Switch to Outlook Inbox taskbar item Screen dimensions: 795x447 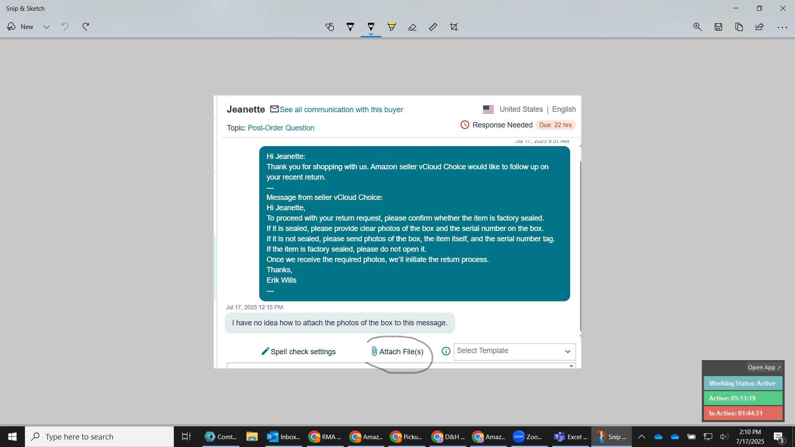tap(284, 437)
